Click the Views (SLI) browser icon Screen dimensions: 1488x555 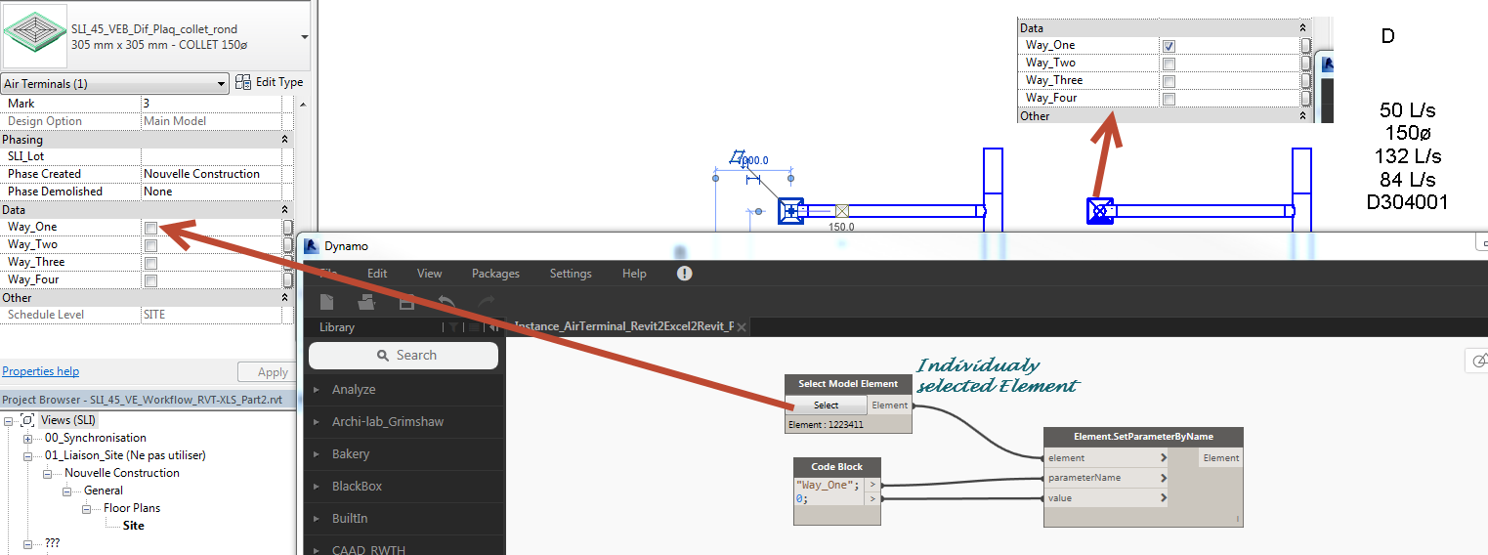tap(27, 420)
